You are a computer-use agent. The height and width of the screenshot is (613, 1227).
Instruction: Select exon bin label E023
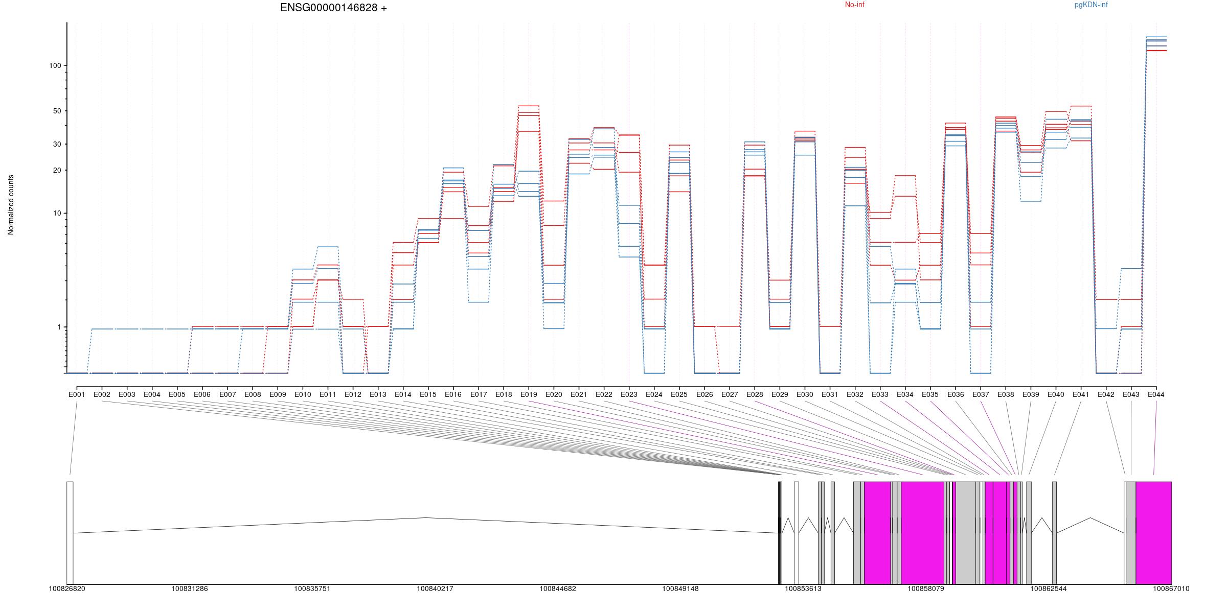(629, 394)
